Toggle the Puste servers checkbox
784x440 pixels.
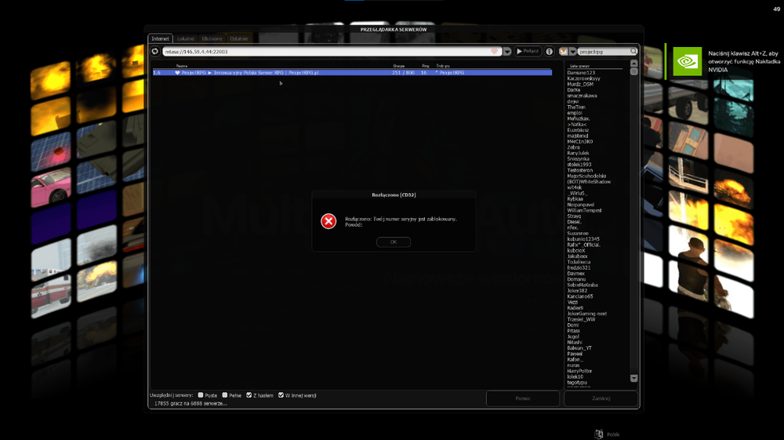pos(201,395)
